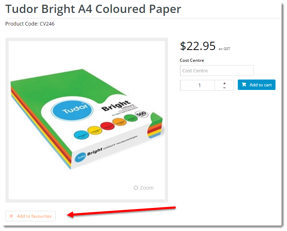Click the green colour dot on the packaging
The height and width of the screenshot is (231, 287).
(x=131, y=118)
